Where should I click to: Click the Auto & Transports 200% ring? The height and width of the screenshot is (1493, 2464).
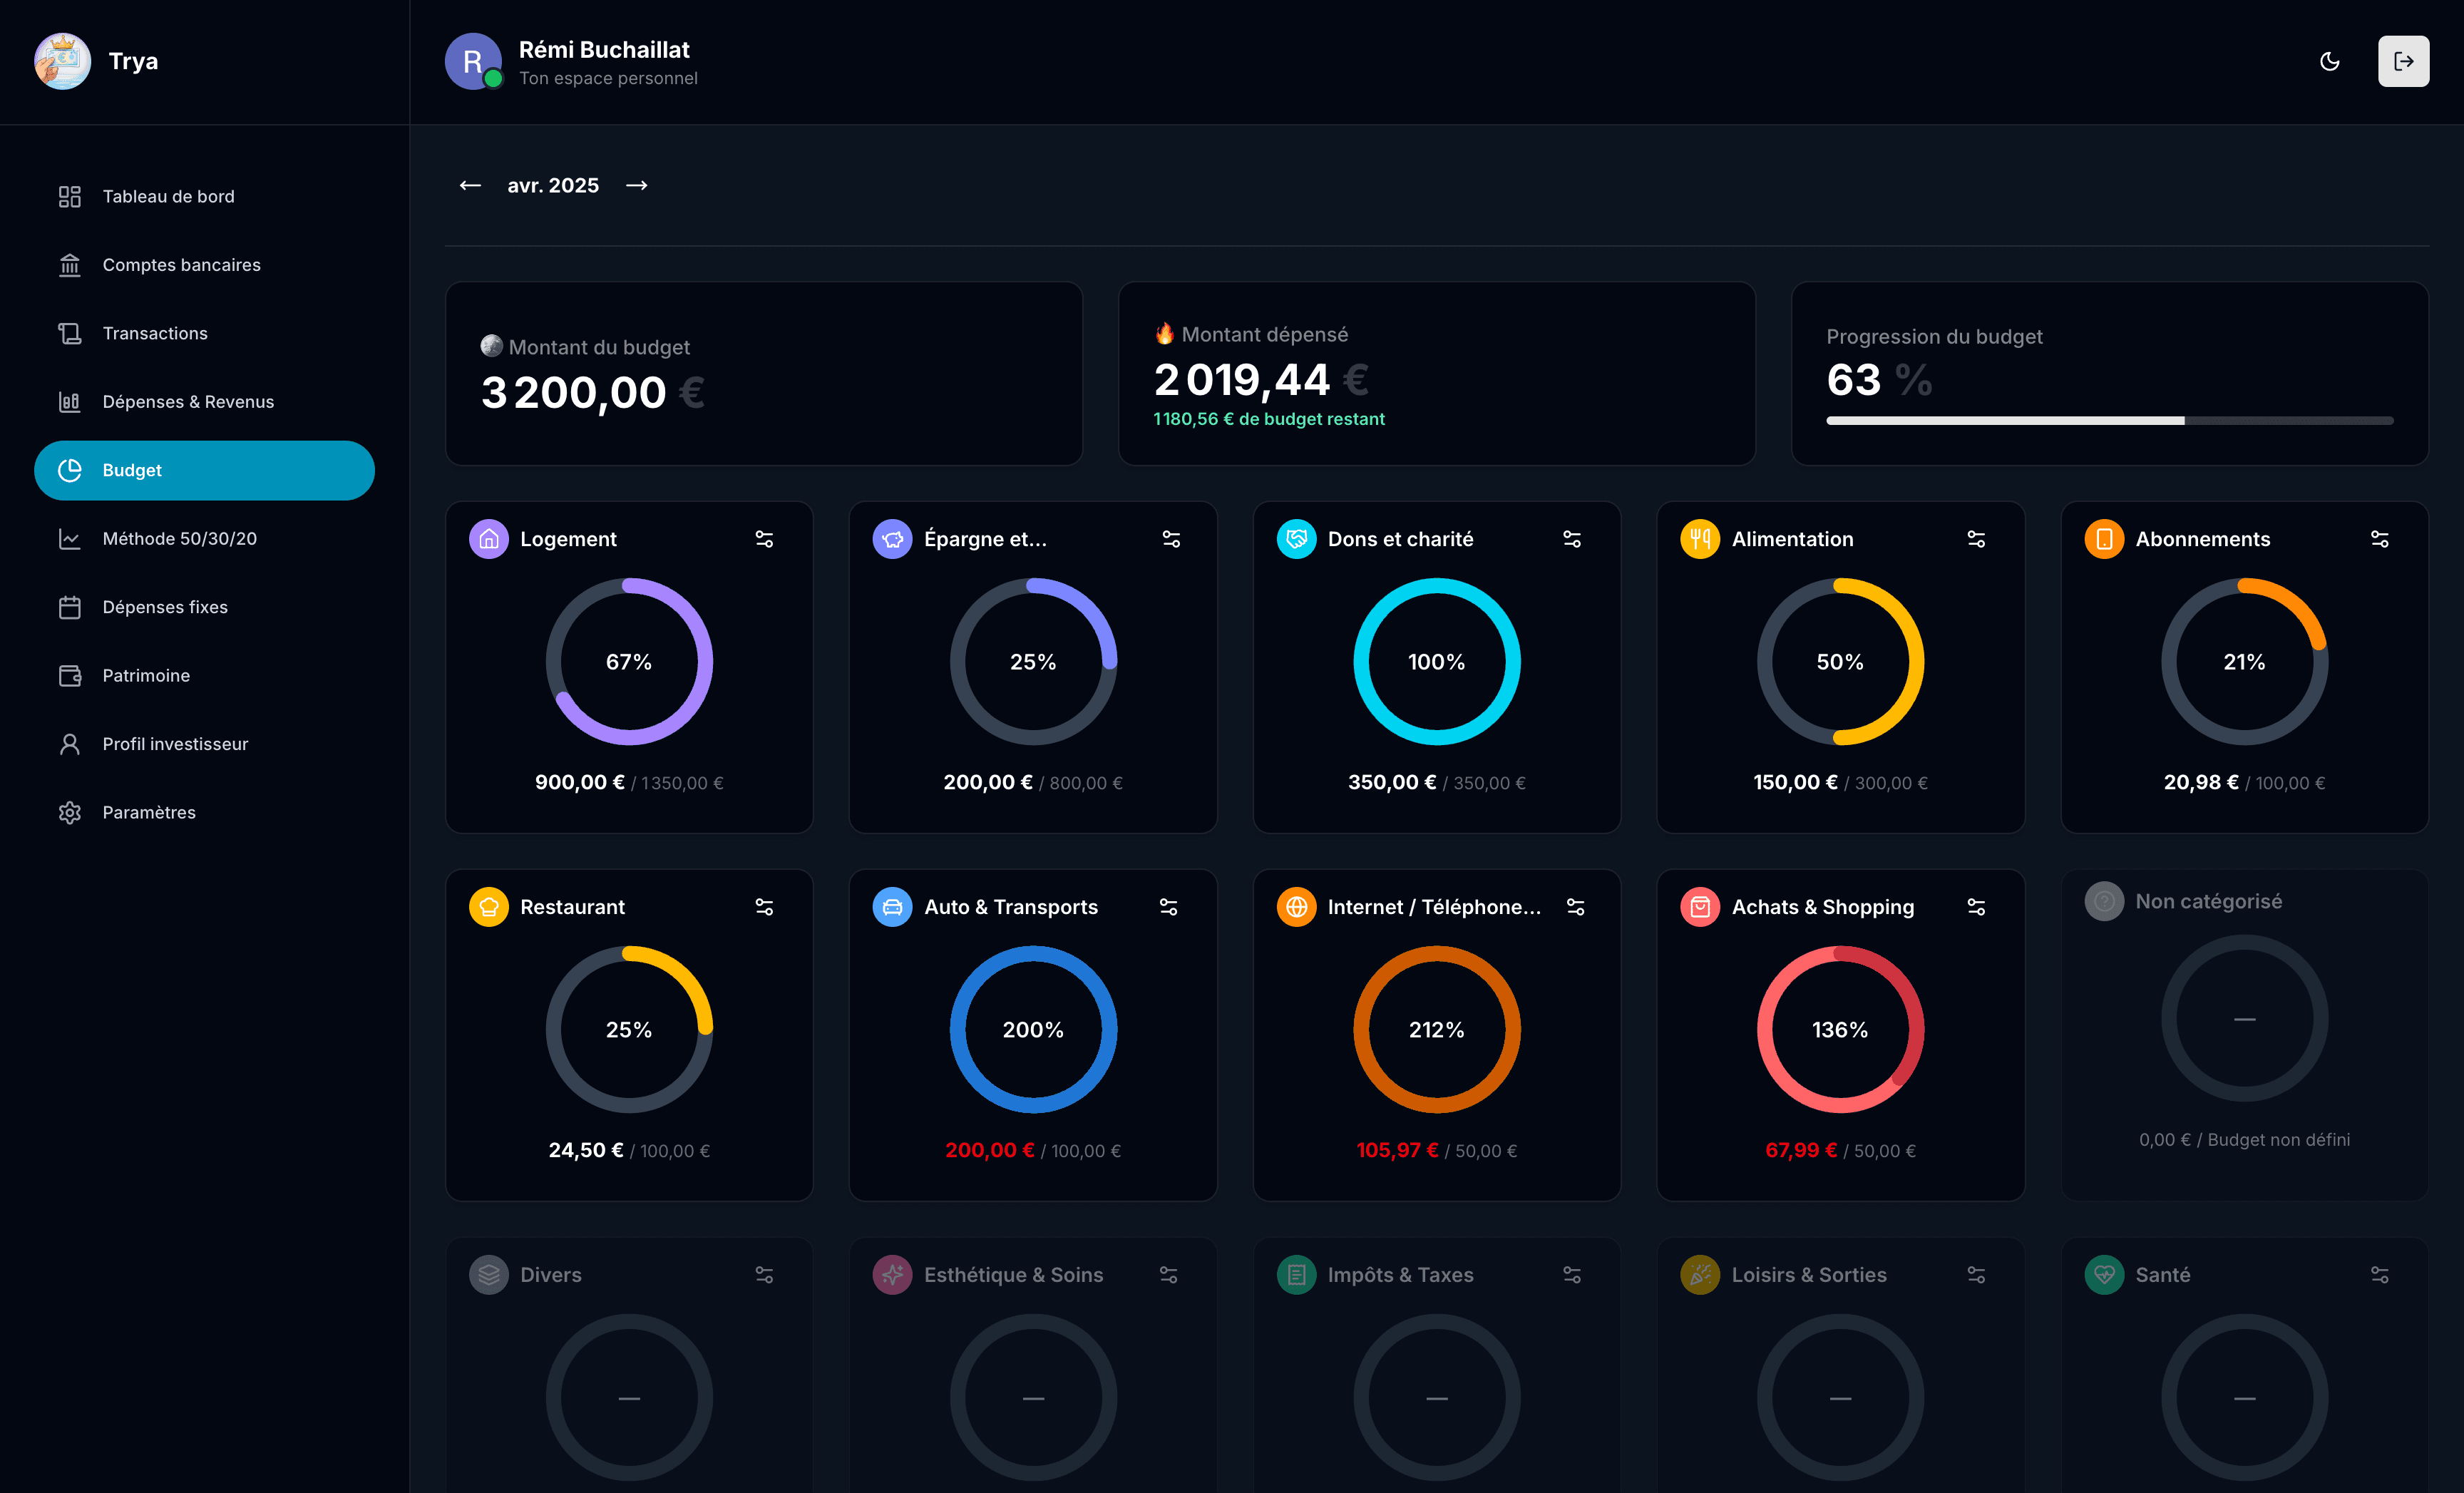point(1033,1029)
